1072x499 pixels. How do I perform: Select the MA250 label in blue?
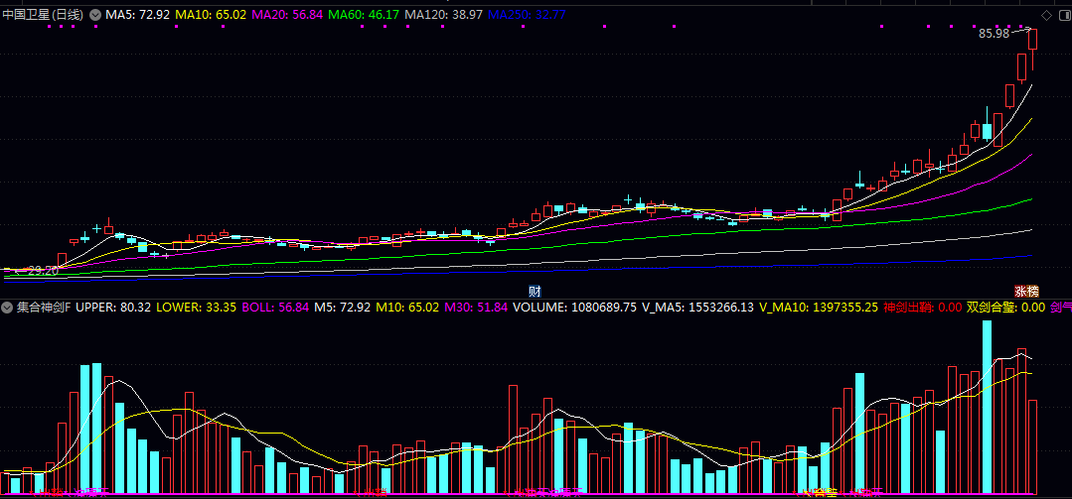coord(527,14)
